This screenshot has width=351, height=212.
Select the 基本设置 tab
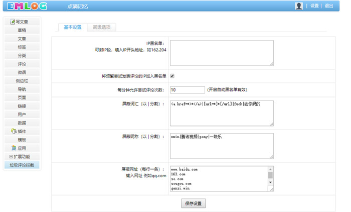point(73,27)
